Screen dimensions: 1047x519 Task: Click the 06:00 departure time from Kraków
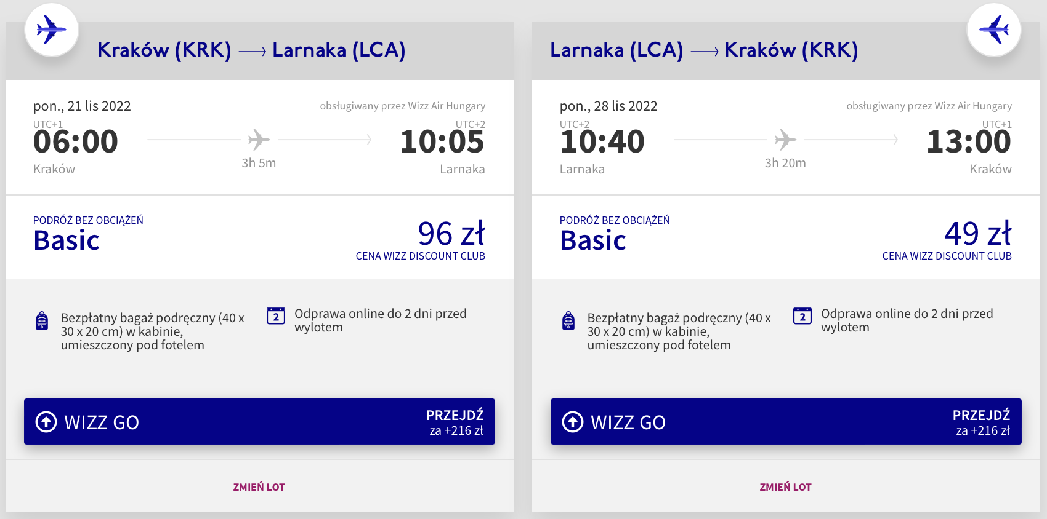[76, 142]
